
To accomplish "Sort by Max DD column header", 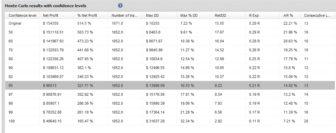I will click(160, 15).
